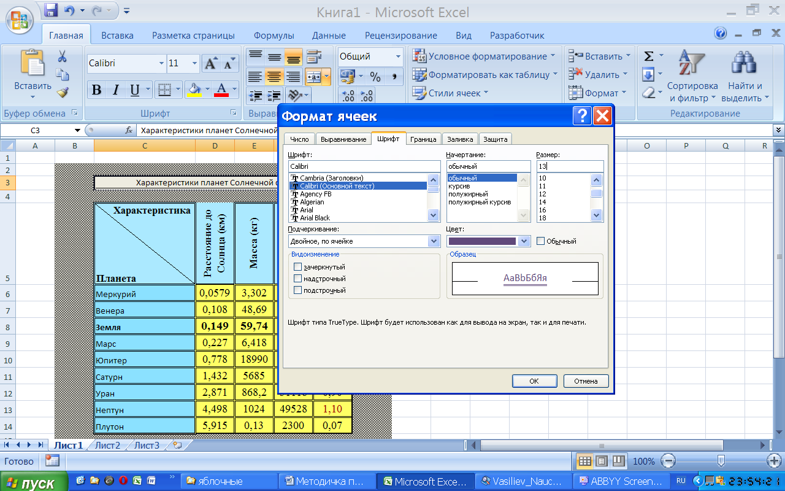Click cell Юпитер in the table
Screen dimensions: 785x491
145,360
